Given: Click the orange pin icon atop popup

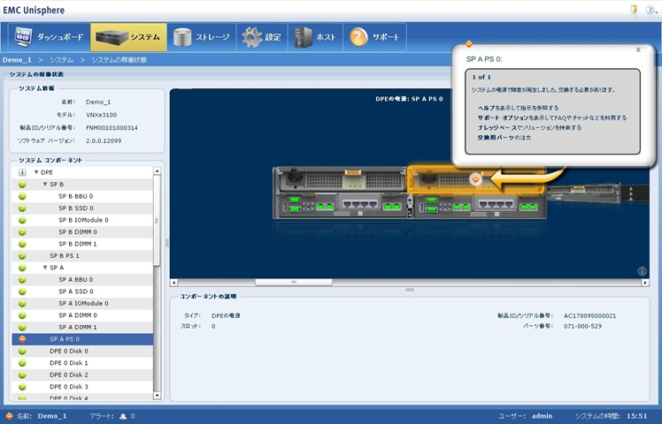Looking at the screenshot, I should click(x=469, y=44).
